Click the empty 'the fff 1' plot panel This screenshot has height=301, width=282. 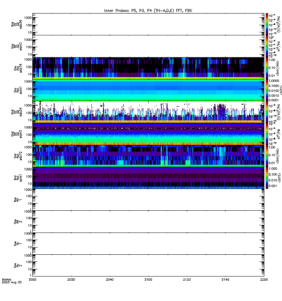coord(148,200)
